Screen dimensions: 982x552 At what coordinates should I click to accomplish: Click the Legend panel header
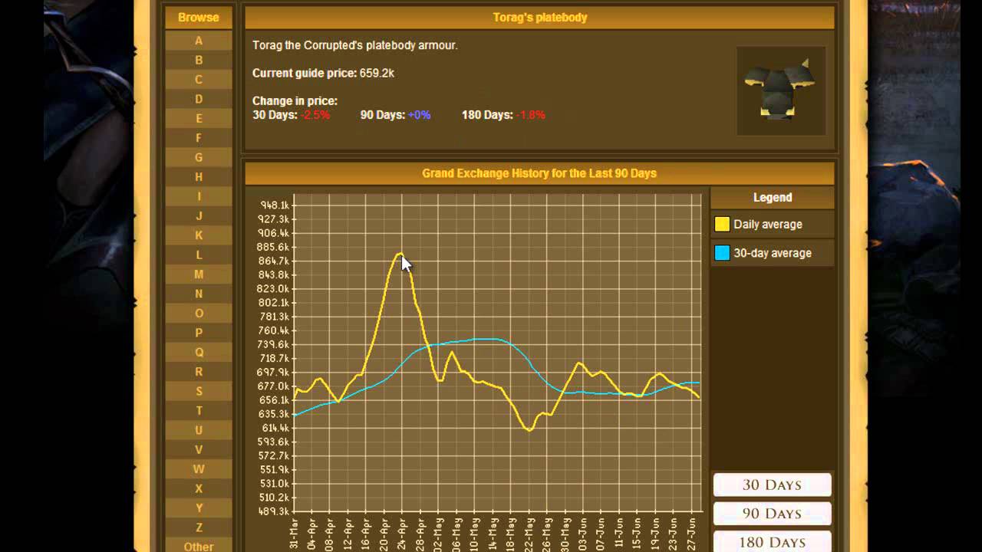pyautogui.click(x=773, y=197)
